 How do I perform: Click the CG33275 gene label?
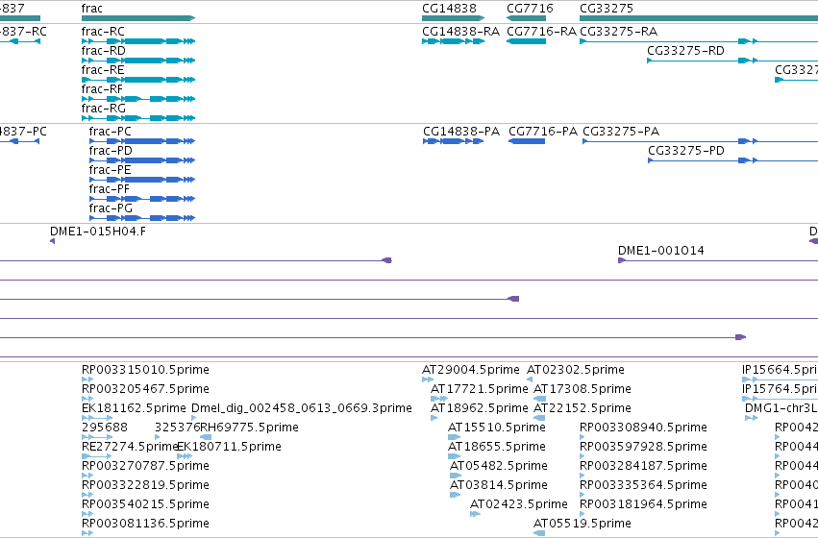click(607, 9)
